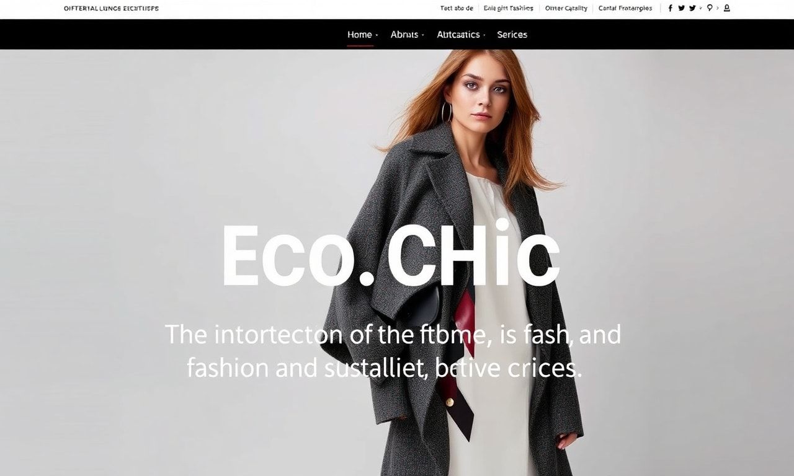Open the Facebook social icon
The height and width of the screenshot is (476, 794).
670,8
